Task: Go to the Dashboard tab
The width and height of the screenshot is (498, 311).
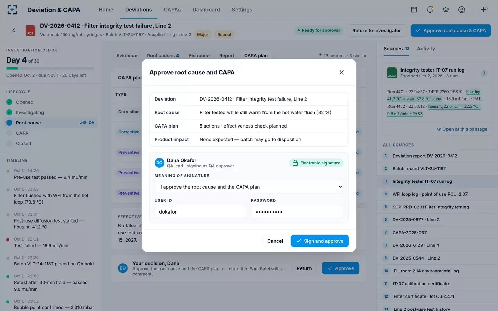Action: click(x=206, y=10)
